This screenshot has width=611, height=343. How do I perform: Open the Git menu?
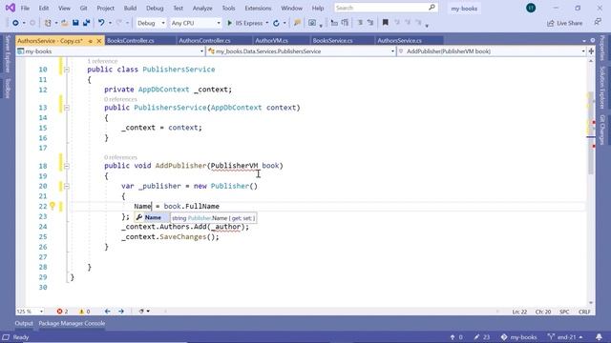coord(83,9)
